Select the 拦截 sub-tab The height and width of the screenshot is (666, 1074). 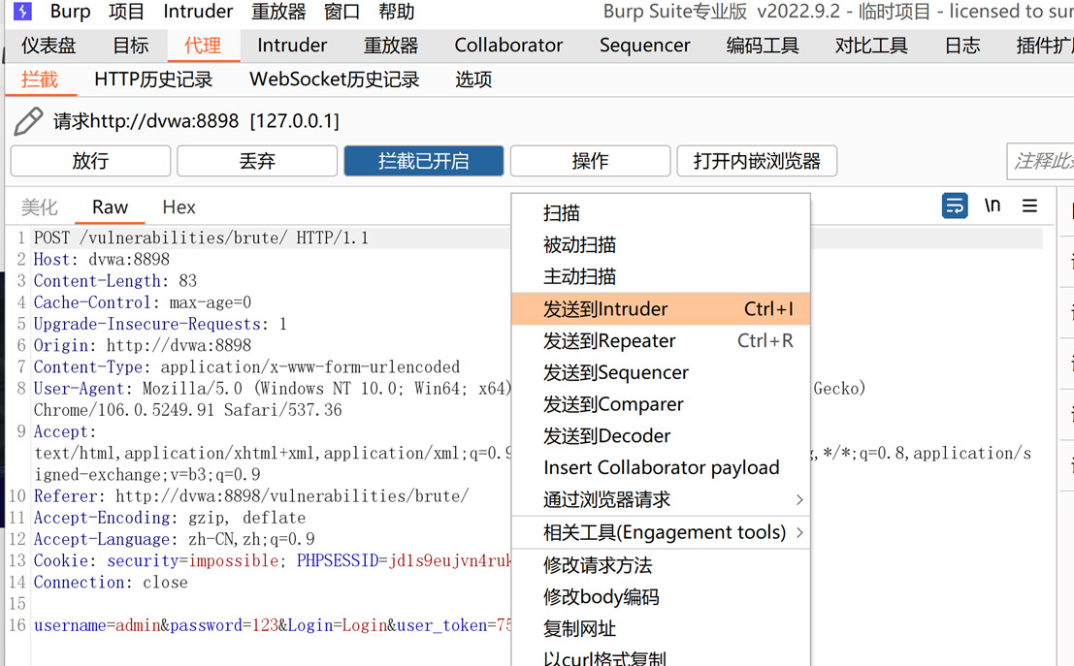click(40, 79)
